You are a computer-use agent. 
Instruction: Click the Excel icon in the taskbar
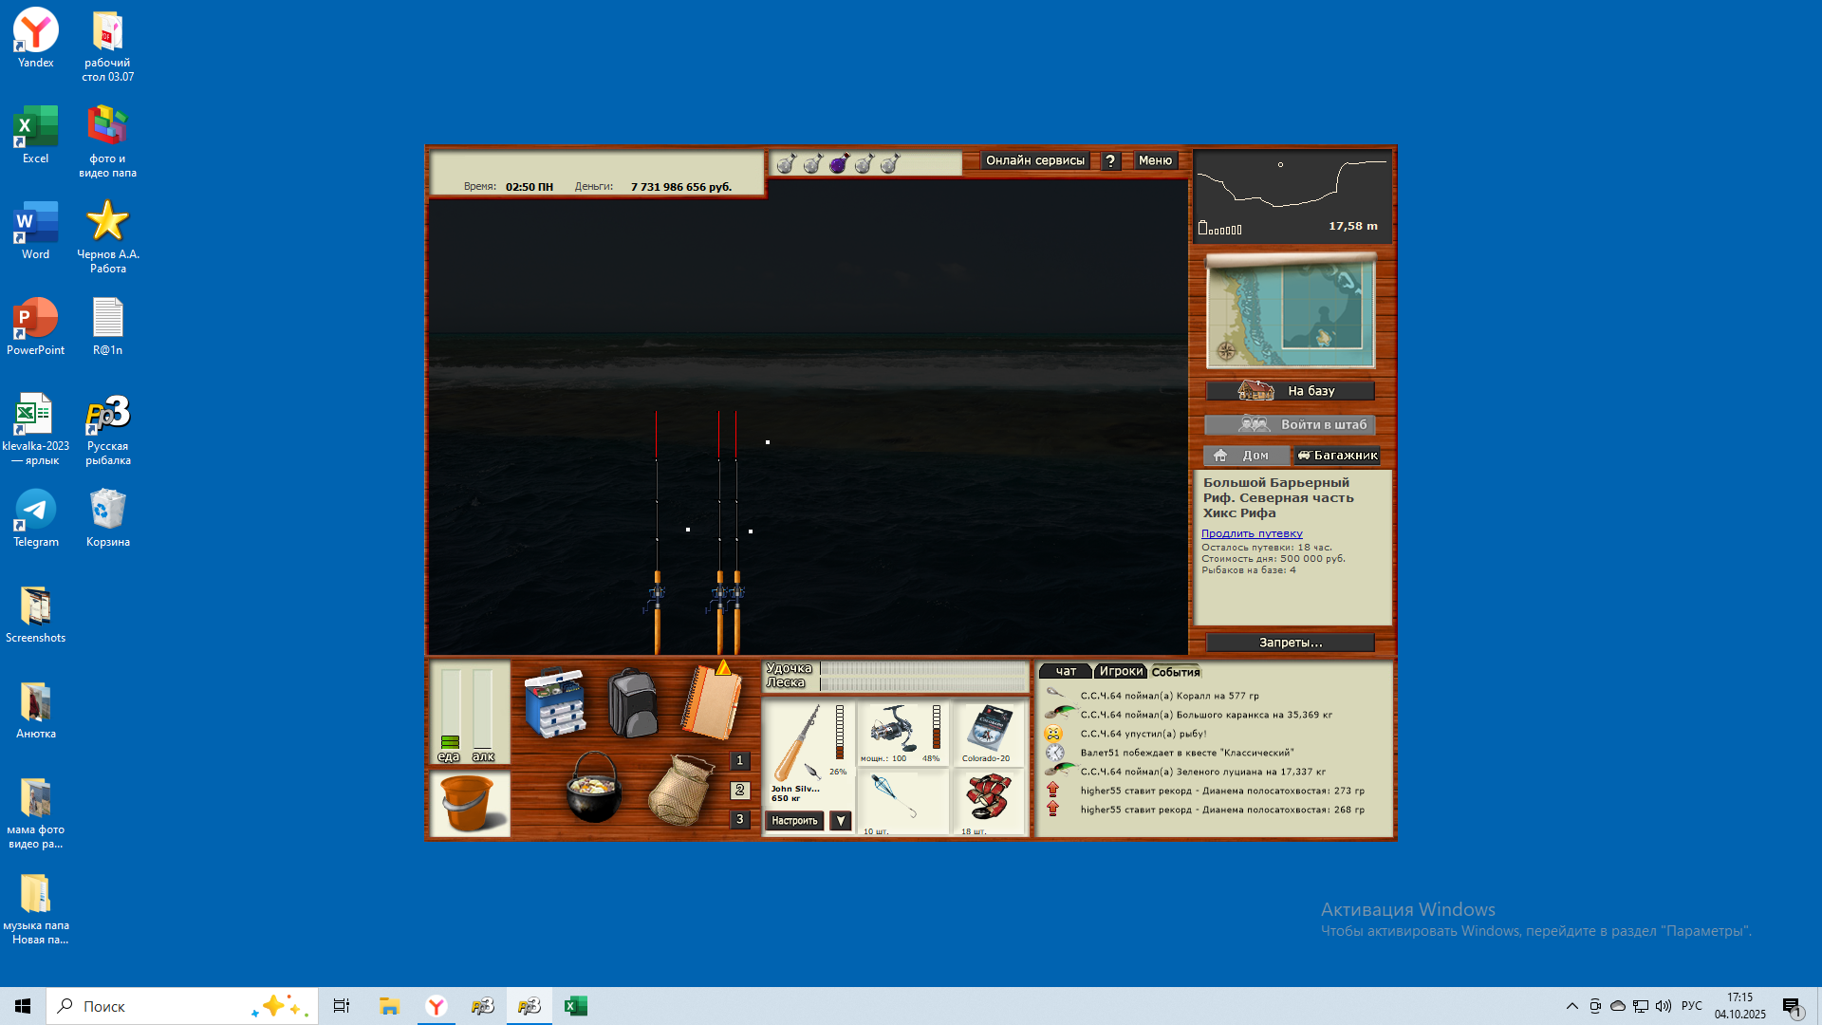(576, 1006)
